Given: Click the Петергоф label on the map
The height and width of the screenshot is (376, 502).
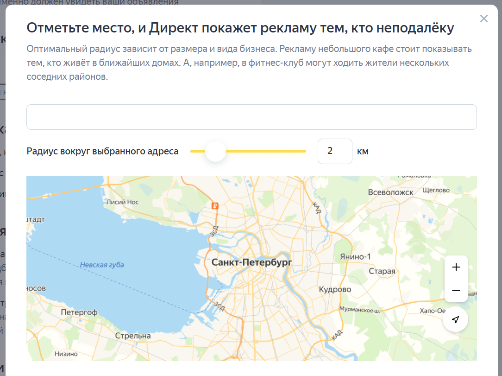Looking at the screenshot, I should click(79, 312).
